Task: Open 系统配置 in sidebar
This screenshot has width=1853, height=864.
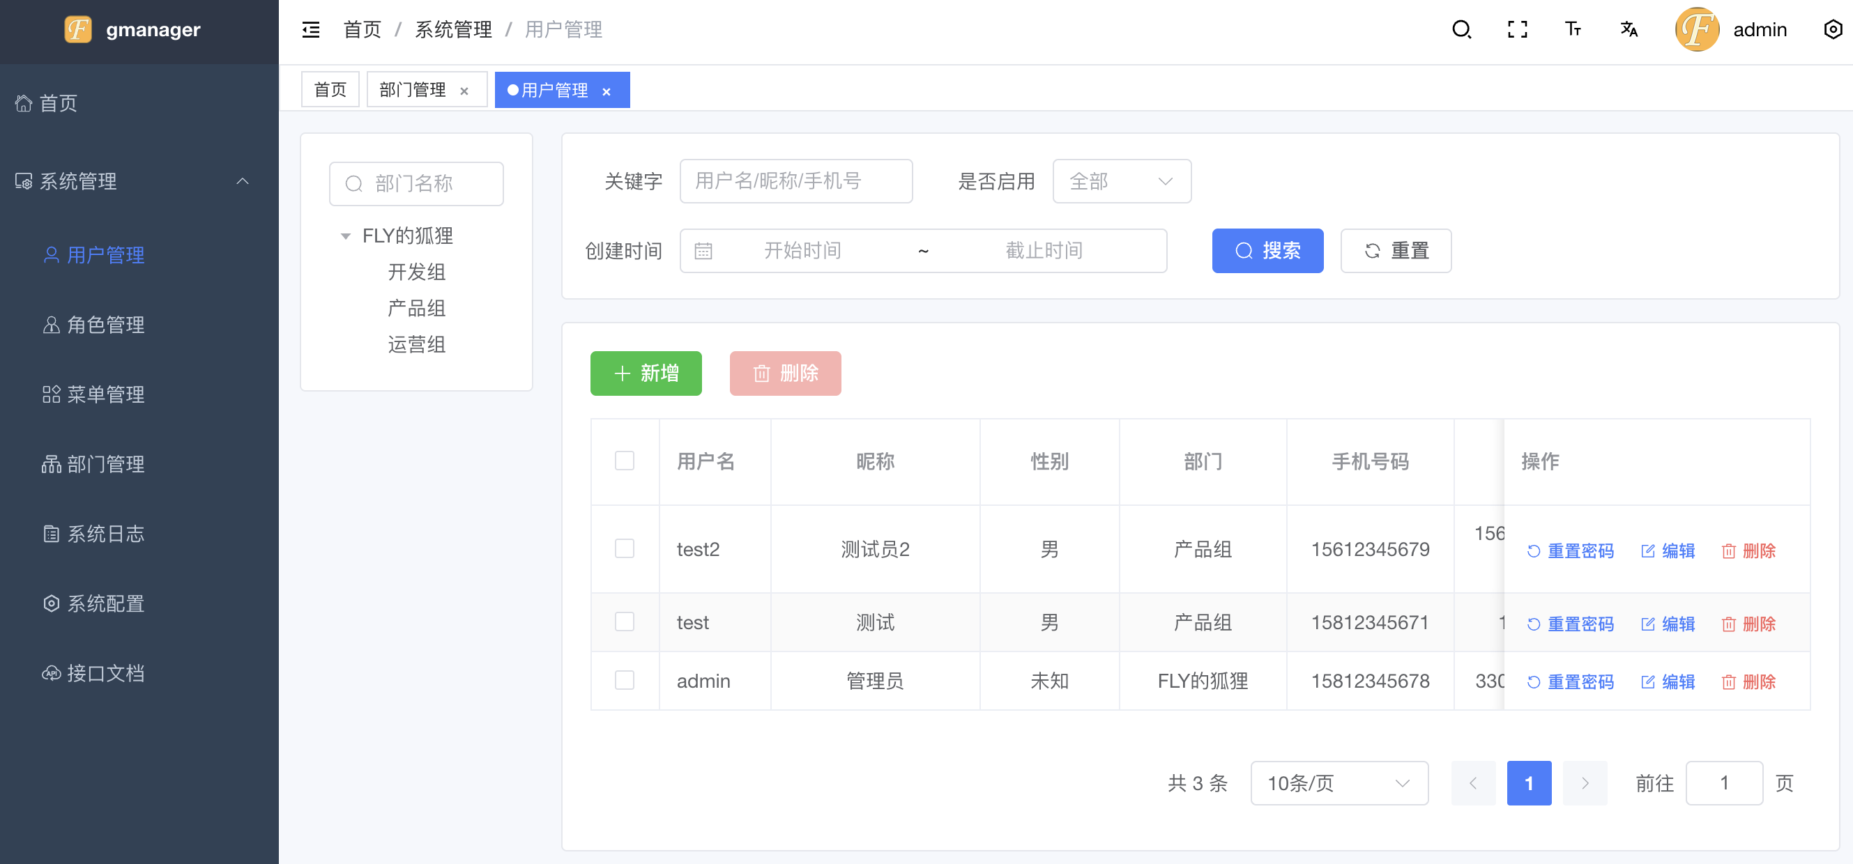Action: pos(139,603)
